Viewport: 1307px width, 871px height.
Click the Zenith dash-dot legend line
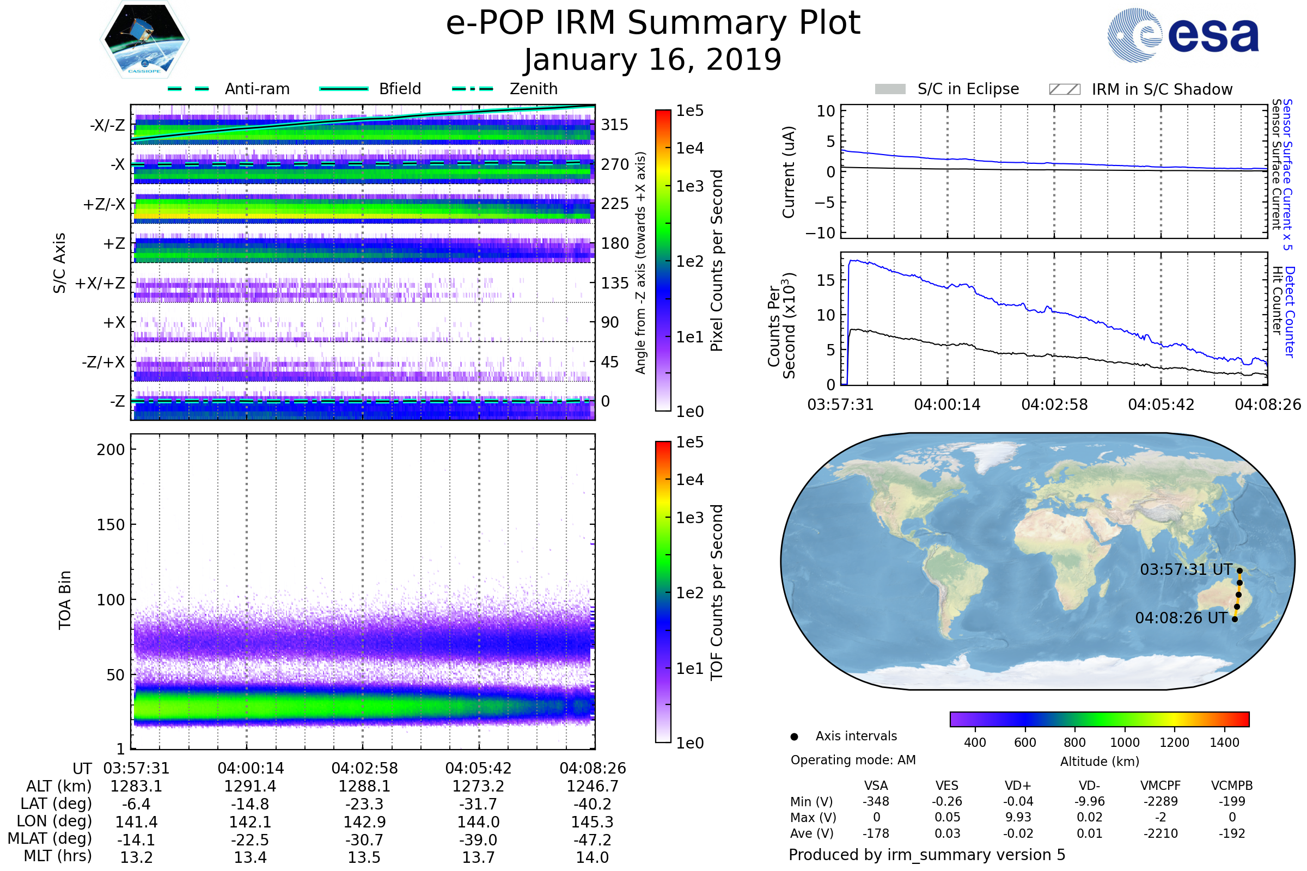coord(472,89)
